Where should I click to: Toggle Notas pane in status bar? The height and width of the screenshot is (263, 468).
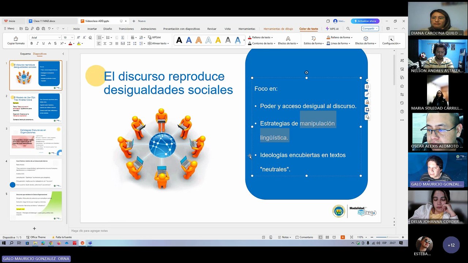click(x=284, y=237)
